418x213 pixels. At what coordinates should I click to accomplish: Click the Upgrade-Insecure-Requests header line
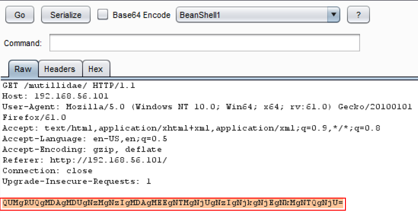click(76, 181)
